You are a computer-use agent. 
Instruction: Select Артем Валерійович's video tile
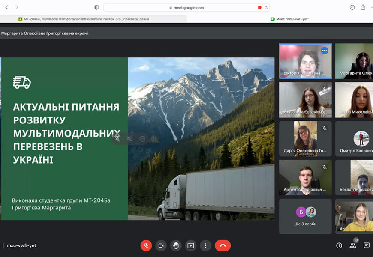pyautogui.click(x=305, y=177)
